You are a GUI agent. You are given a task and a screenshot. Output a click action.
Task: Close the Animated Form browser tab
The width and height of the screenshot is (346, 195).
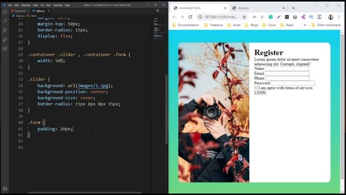225,8
